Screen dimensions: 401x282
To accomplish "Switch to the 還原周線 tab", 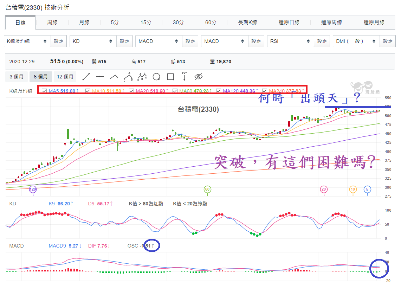I will (x=331, y=23).
